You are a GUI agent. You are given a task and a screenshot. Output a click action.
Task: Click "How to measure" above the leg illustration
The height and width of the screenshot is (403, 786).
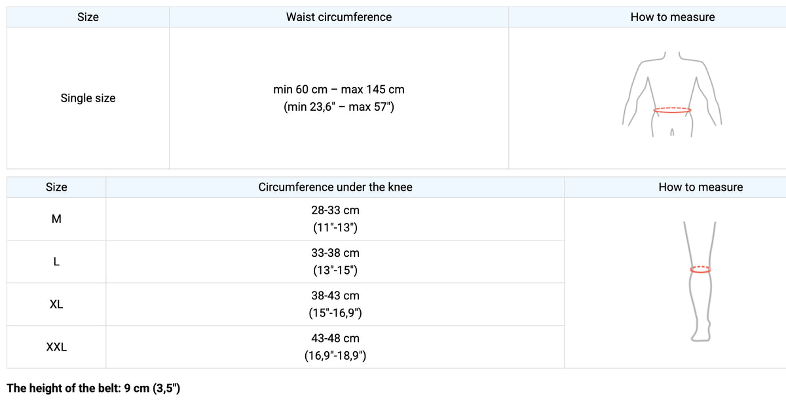(x=701, y=187)
